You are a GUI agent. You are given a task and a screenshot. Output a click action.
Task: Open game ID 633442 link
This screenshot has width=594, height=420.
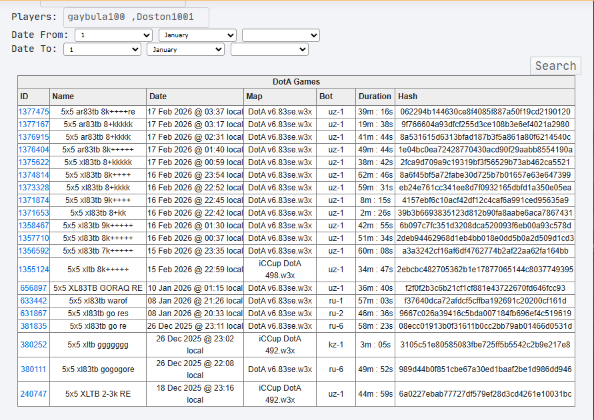(33, 301)
